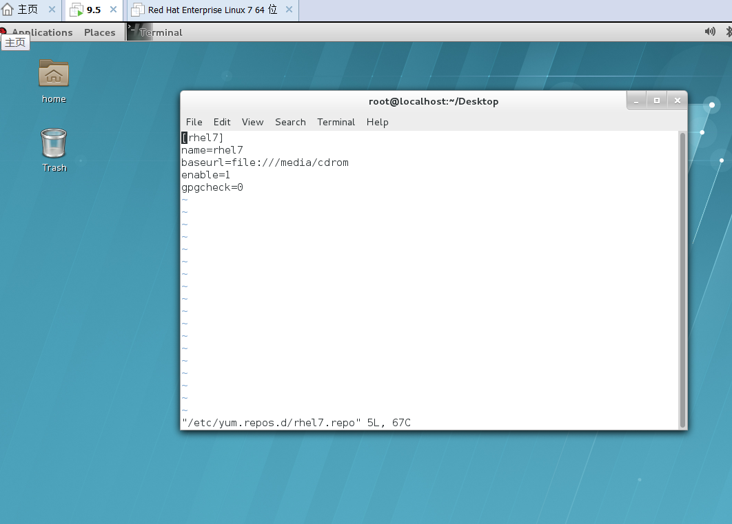Open the Help menu in Terminal
Viewport: 732px width, 524px height.
pyautogui.click(x=377, y=122)
